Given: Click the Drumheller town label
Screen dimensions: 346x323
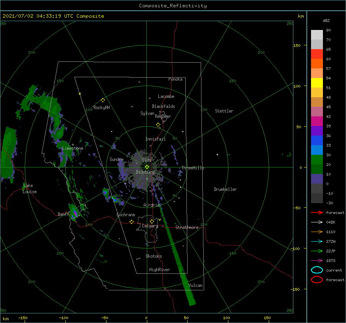Looking at the screenshot, I should 225,189.
